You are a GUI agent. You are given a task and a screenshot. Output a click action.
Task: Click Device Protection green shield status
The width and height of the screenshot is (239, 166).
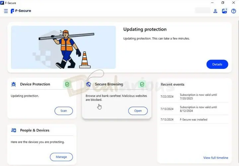(67, 84)
